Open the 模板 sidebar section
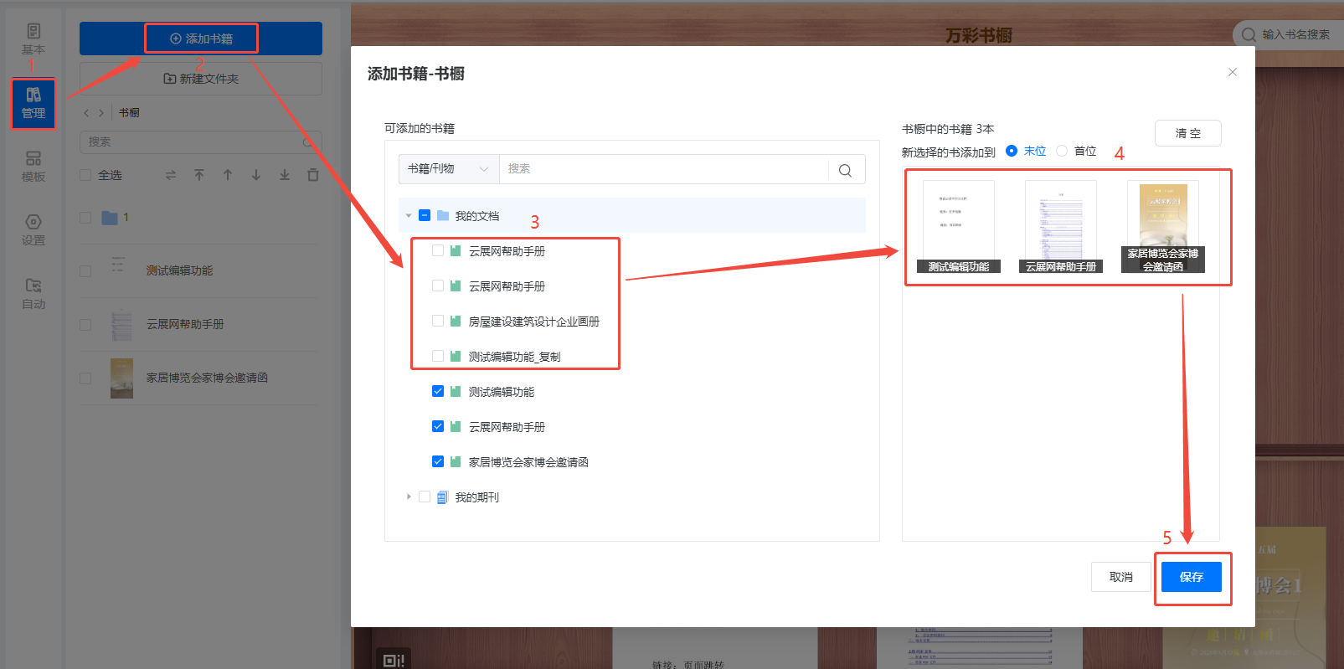 tap(33, 167)
